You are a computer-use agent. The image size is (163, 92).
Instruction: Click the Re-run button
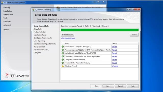point(134,35)
